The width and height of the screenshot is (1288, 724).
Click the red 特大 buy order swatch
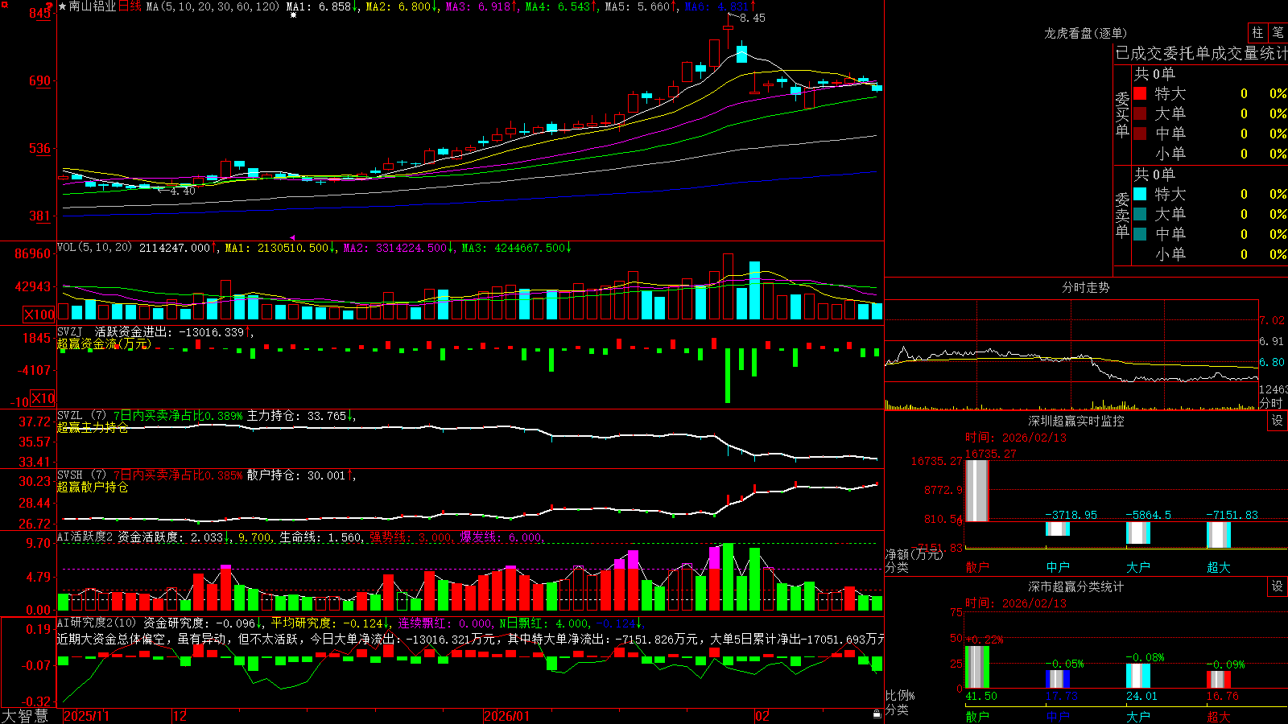(x=1140, y=93)
